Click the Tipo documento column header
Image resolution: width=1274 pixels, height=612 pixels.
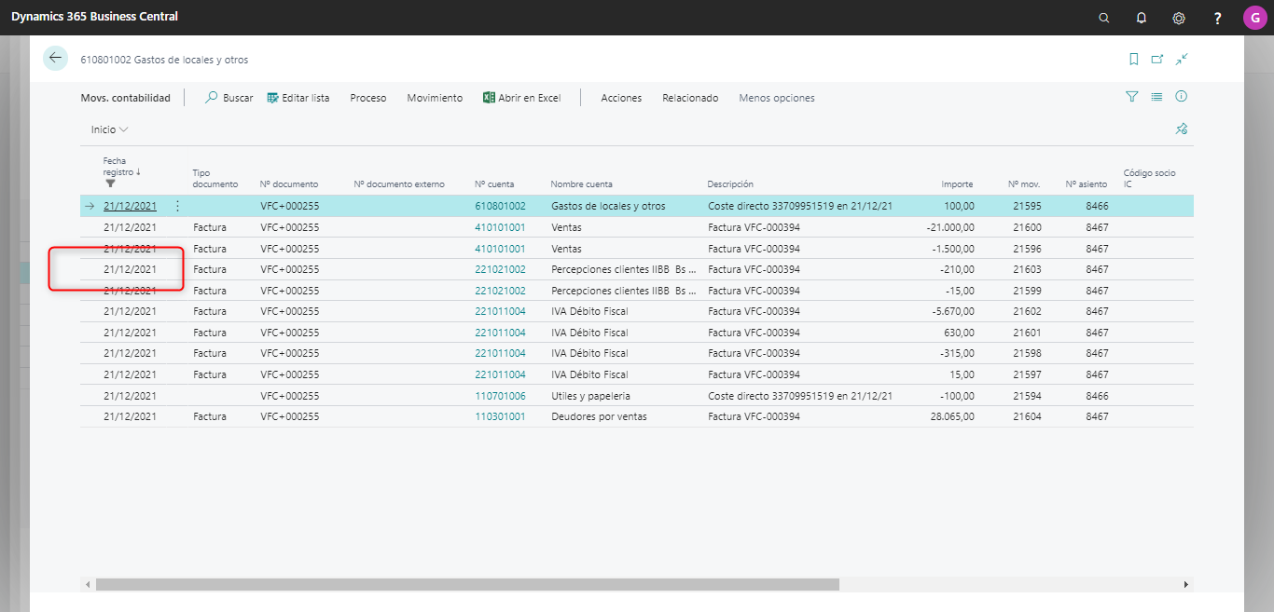pyautogui.click(x=215, y=178)
